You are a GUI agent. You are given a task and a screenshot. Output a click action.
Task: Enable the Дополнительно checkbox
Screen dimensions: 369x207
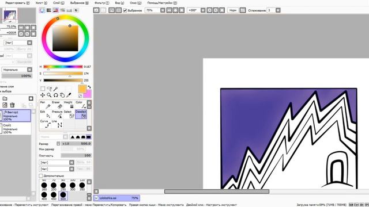click(41, 175)
